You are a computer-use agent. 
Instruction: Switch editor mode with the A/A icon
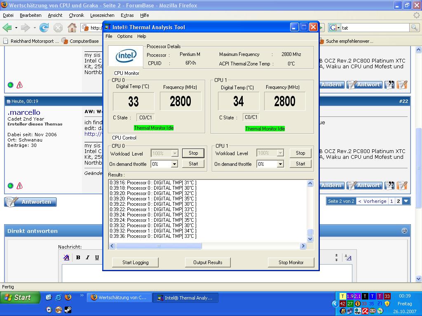pos(348,258)
